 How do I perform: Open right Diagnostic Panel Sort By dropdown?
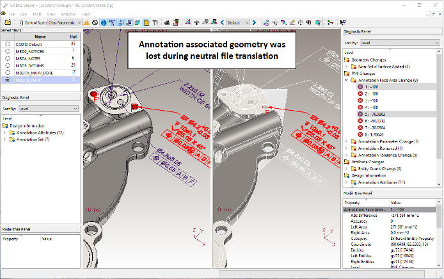point(400,42)
